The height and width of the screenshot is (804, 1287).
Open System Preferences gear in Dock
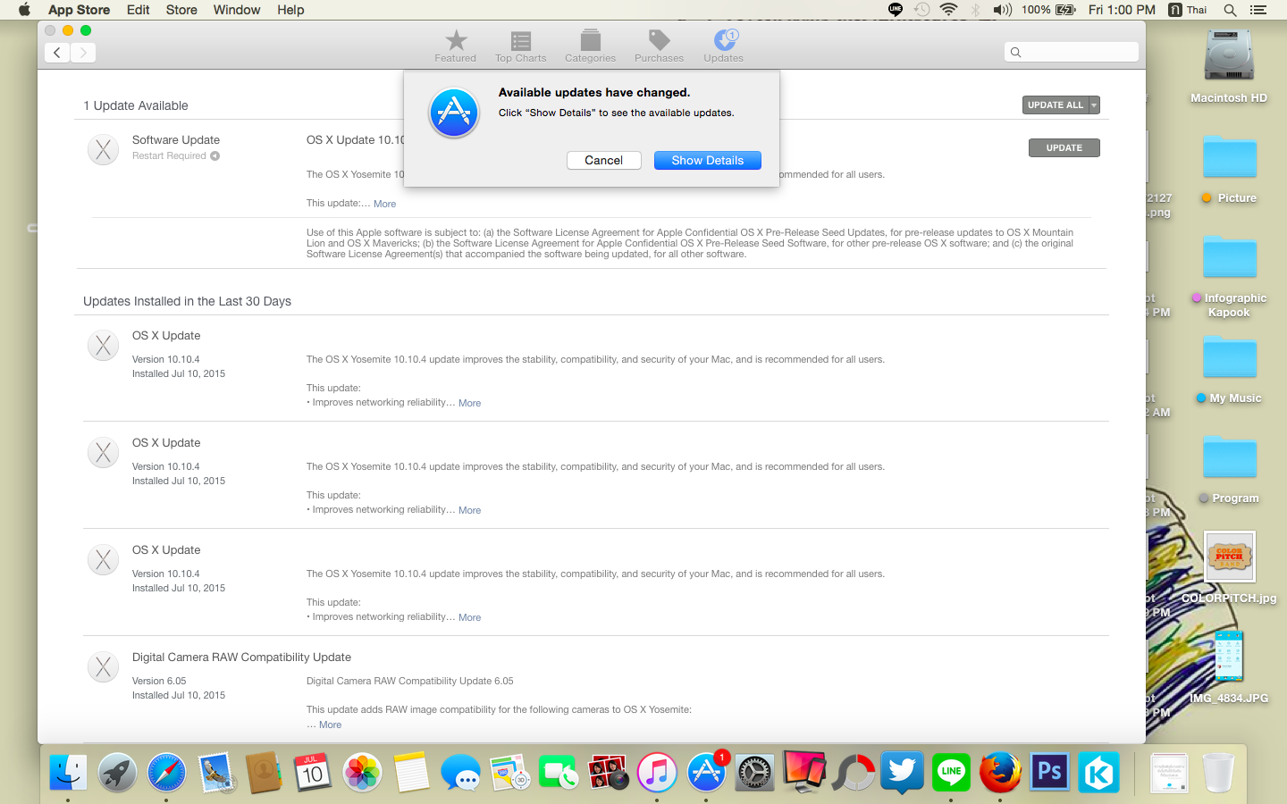pyautogui.click(x=755, y=772)
